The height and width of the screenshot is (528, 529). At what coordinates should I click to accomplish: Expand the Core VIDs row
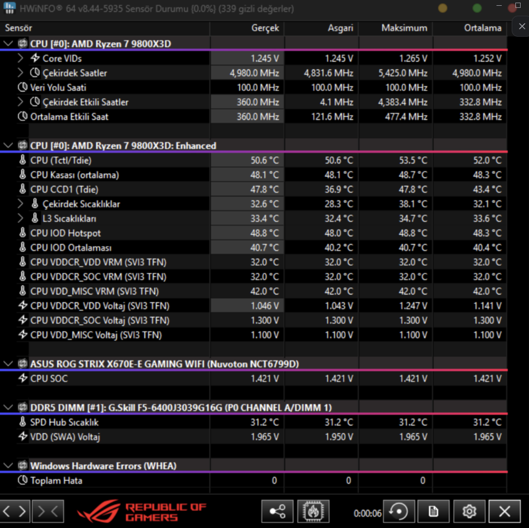click(x=20, y=58)
